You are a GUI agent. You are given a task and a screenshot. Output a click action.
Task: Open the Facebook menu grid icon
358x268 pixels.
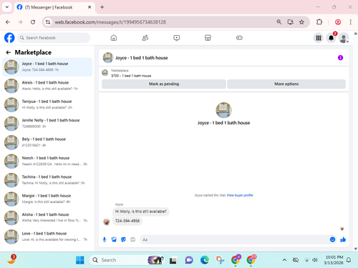319,38
